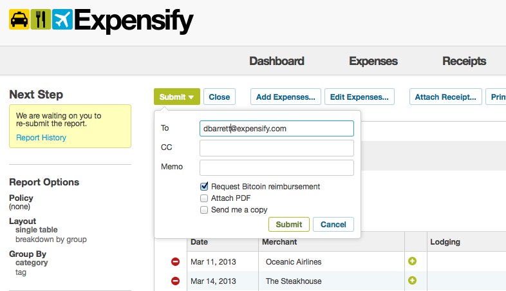Cancel the submit report dialog
Screen dimensions: 506x291
pyautogui.click(x=333, y=224)
